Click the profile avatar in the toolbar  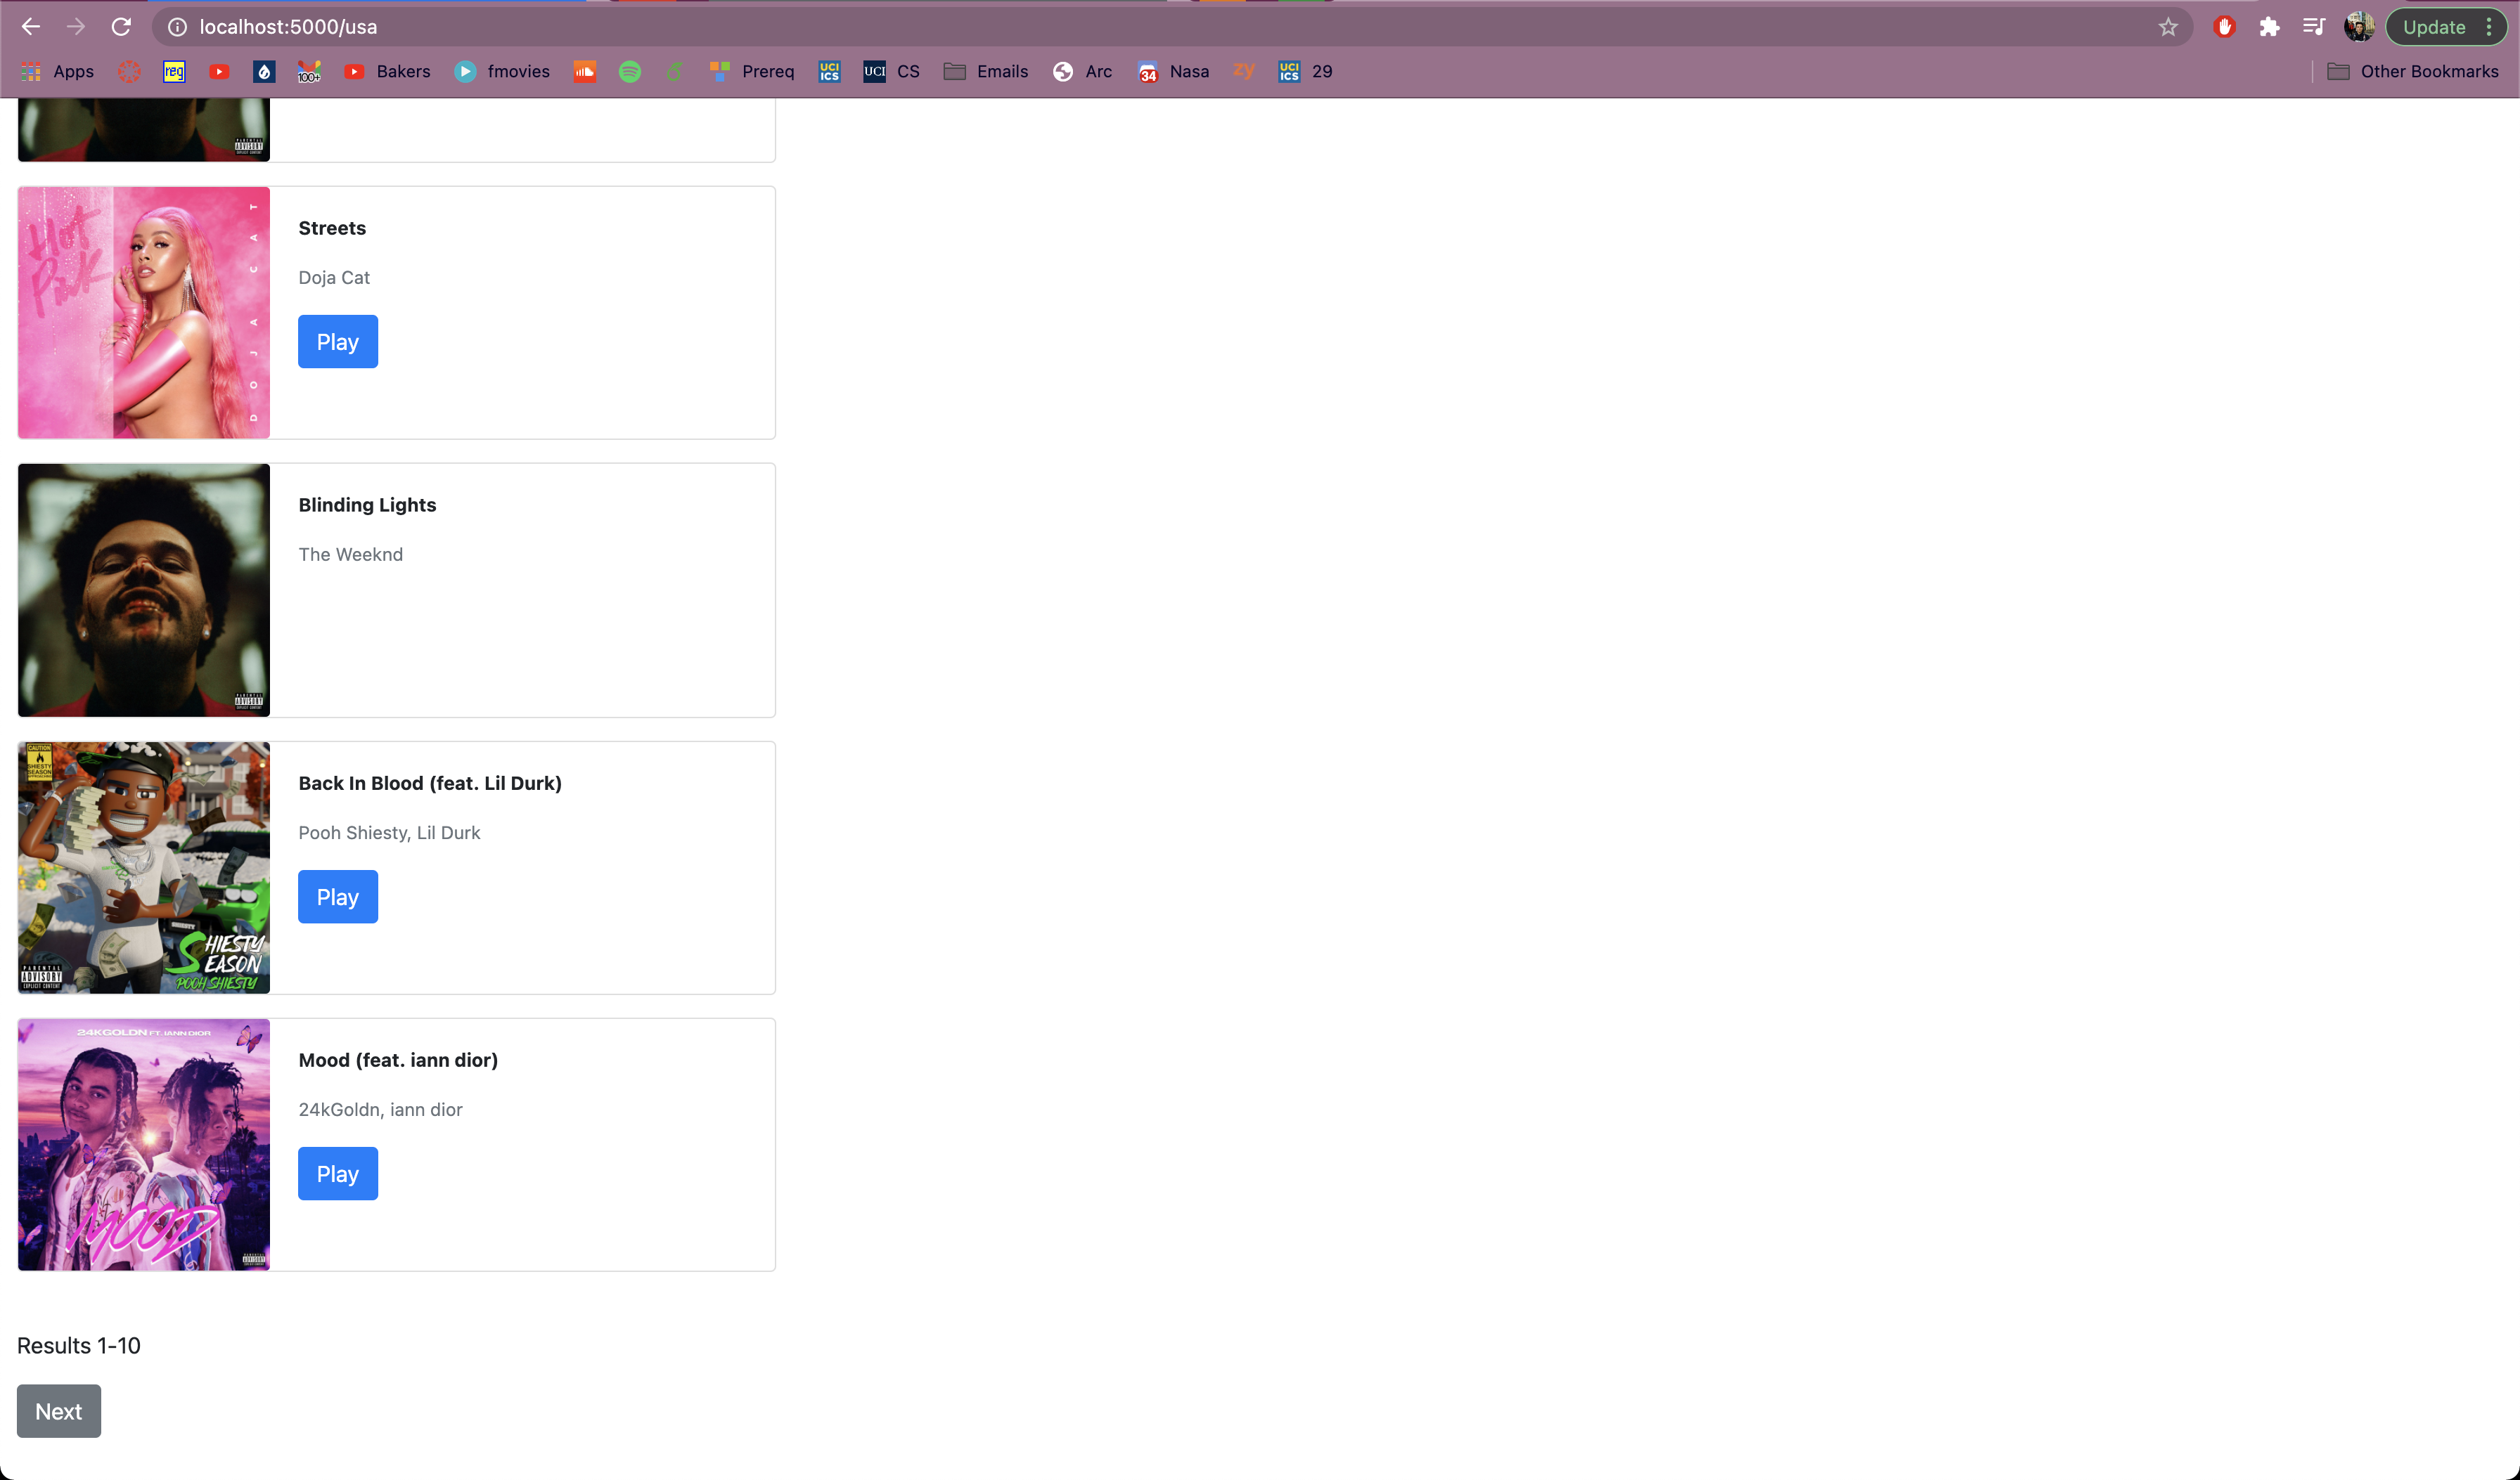click(x=2359, y=27)
